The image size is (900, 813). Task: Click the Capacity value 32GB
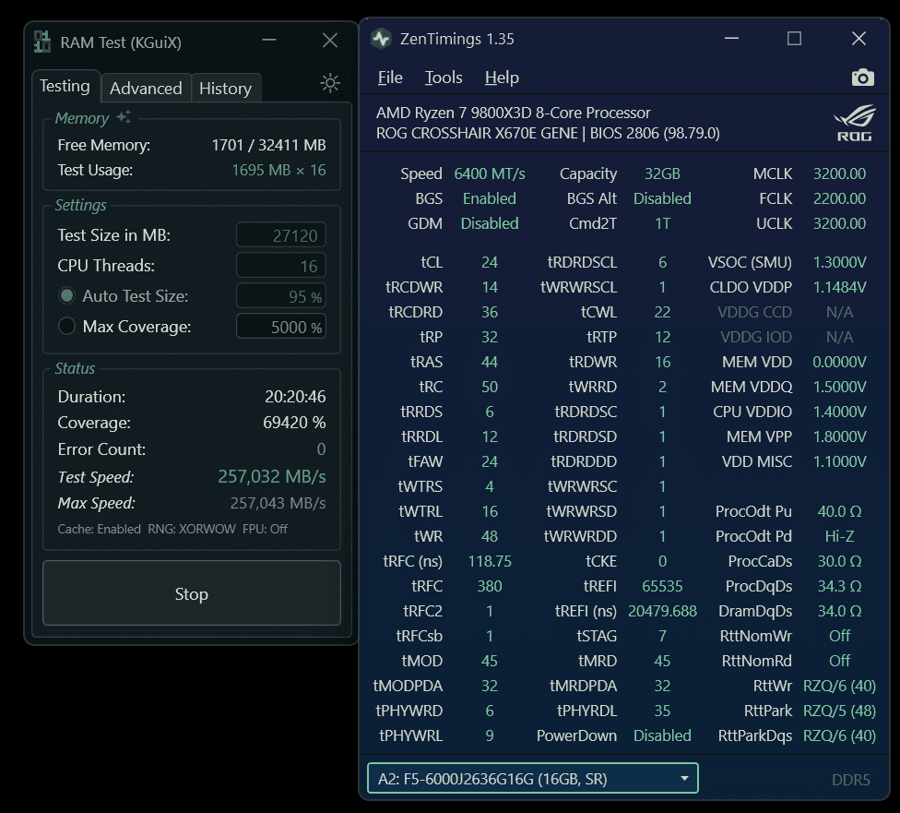pos(662,173)
